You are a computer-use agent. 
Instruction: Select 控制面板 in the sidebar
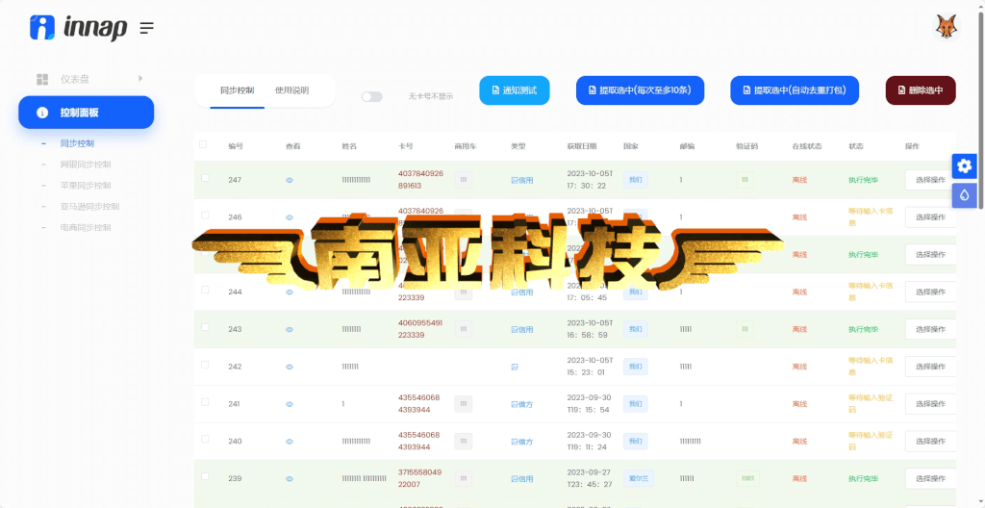click(86, 113)
